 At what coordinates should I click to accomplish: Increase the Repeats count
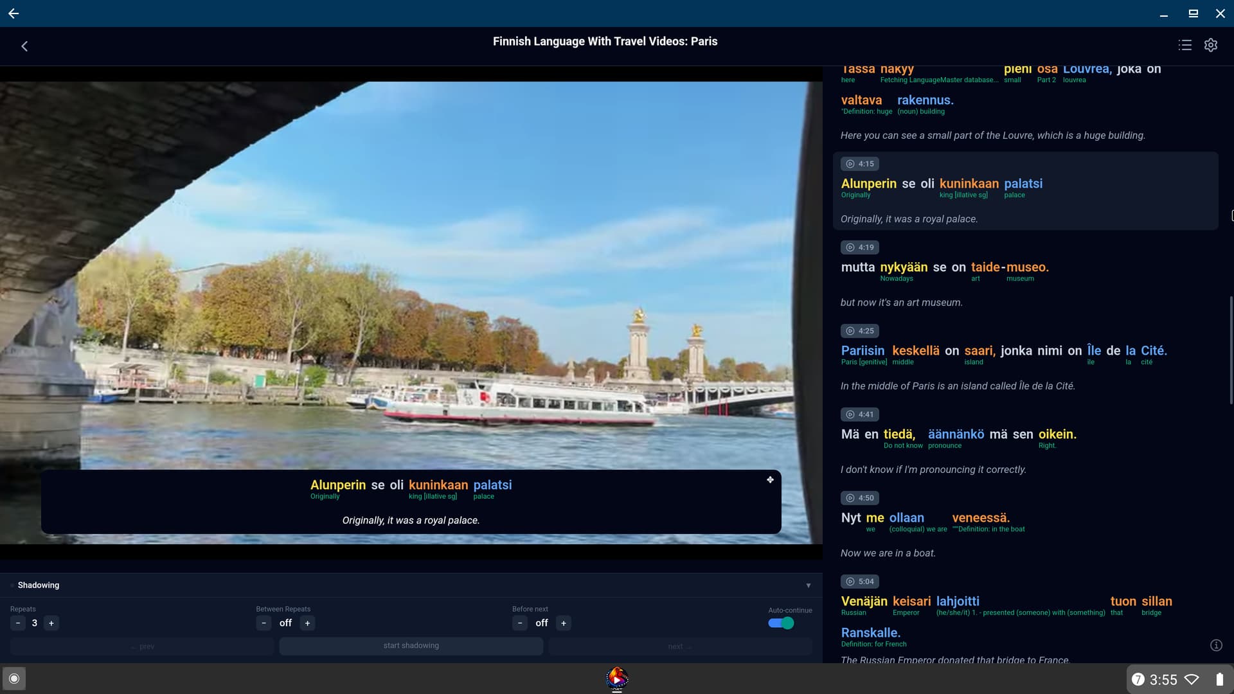51,623
